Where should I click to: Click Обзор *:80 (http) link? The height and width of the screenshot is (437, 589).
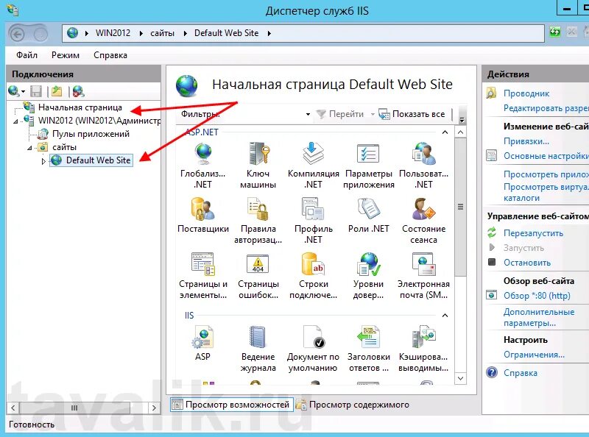pos(537,296)
